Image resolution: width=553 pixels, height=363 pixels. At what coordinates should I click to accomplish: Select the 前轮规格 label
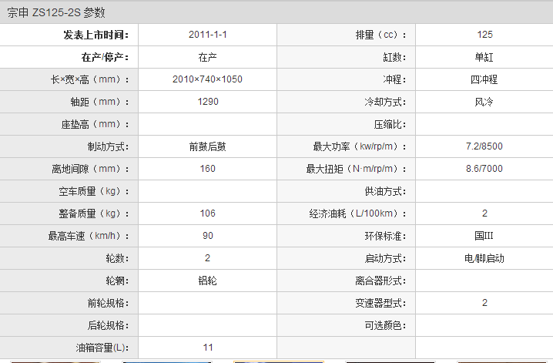pyautogui.click(x=109, y=303)
